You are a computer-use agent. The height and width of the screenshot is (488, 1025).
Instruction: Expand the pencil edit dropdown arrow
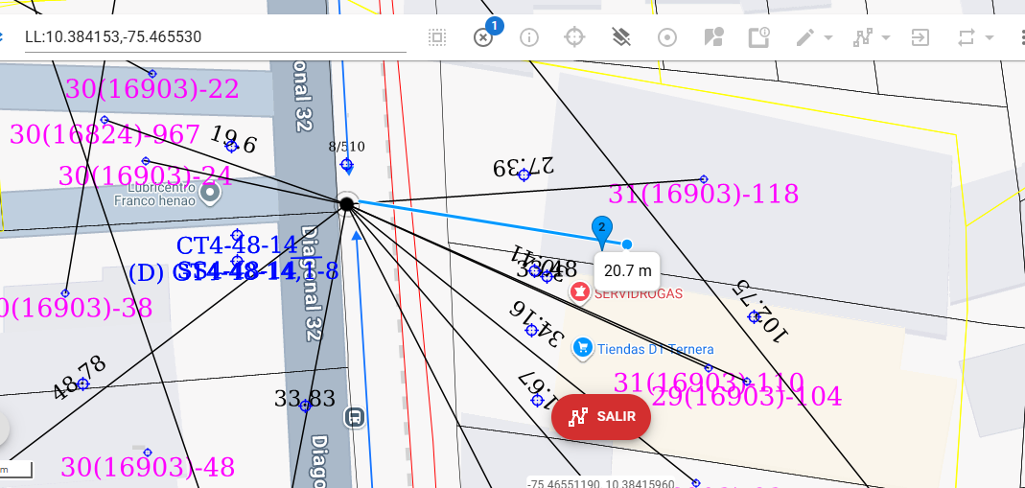coord(828,38)
